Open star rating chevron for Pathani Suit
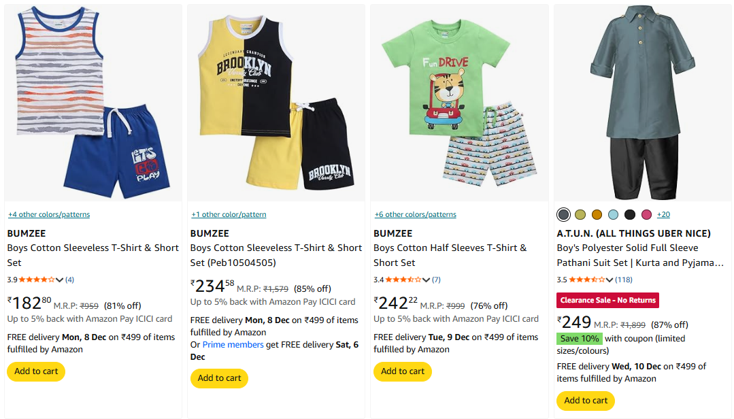Screen dimensions: 734x419 (610, 280)
